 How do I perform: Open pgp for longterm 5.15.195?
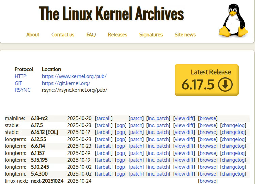121,160
